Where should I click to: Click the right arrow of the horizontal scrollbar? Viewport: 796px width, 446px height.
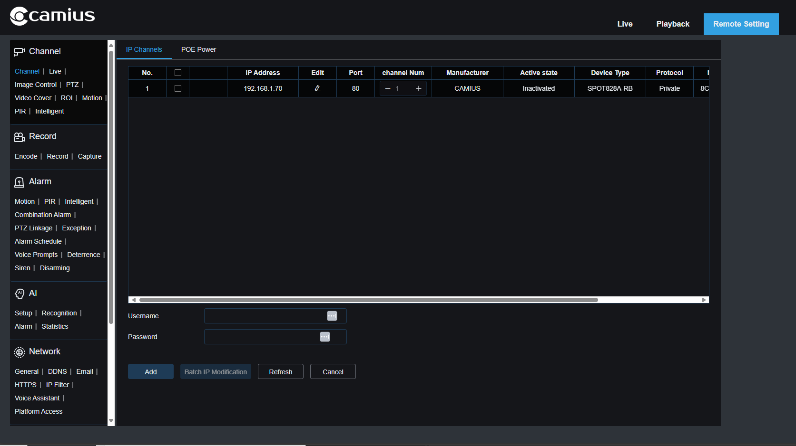point(705,300)
